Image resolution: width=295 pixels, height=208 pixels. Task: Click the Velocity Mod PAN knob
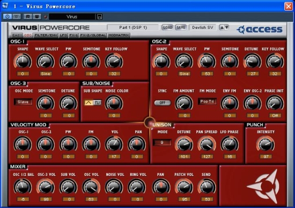137,144
